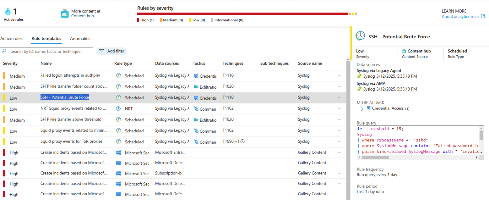Click the green connector icon under Syslog via AMA
489x200 pixels.
(360, 89)
